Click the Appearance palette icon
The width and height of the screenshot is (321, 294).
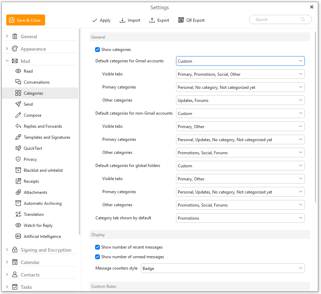pos(15,49)
